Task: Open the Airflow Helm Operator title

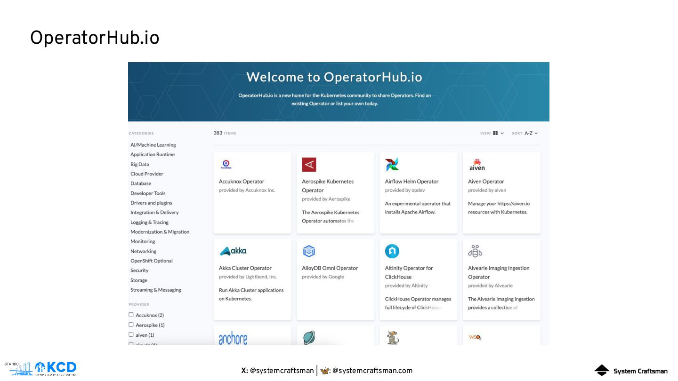Action: (x=412, y=182)
